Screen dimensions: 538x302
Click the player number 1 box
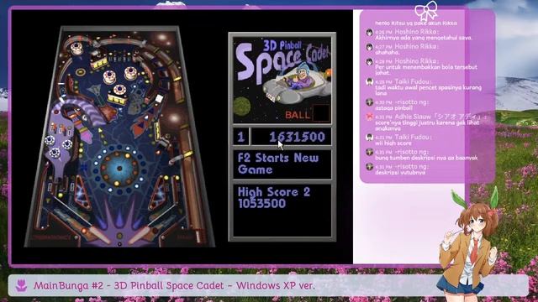pyautogui.click(x=241, y=137)
